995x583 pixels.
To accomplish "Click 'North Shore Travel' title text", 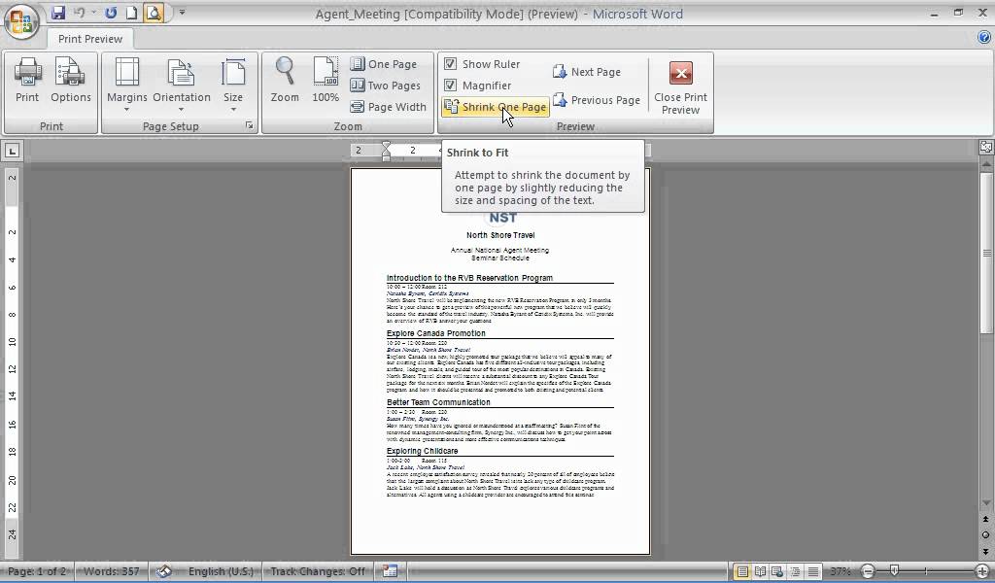I will (x=500, y=235).
